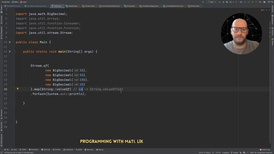Click the 4 spaces indent status widget

point(226,153)
